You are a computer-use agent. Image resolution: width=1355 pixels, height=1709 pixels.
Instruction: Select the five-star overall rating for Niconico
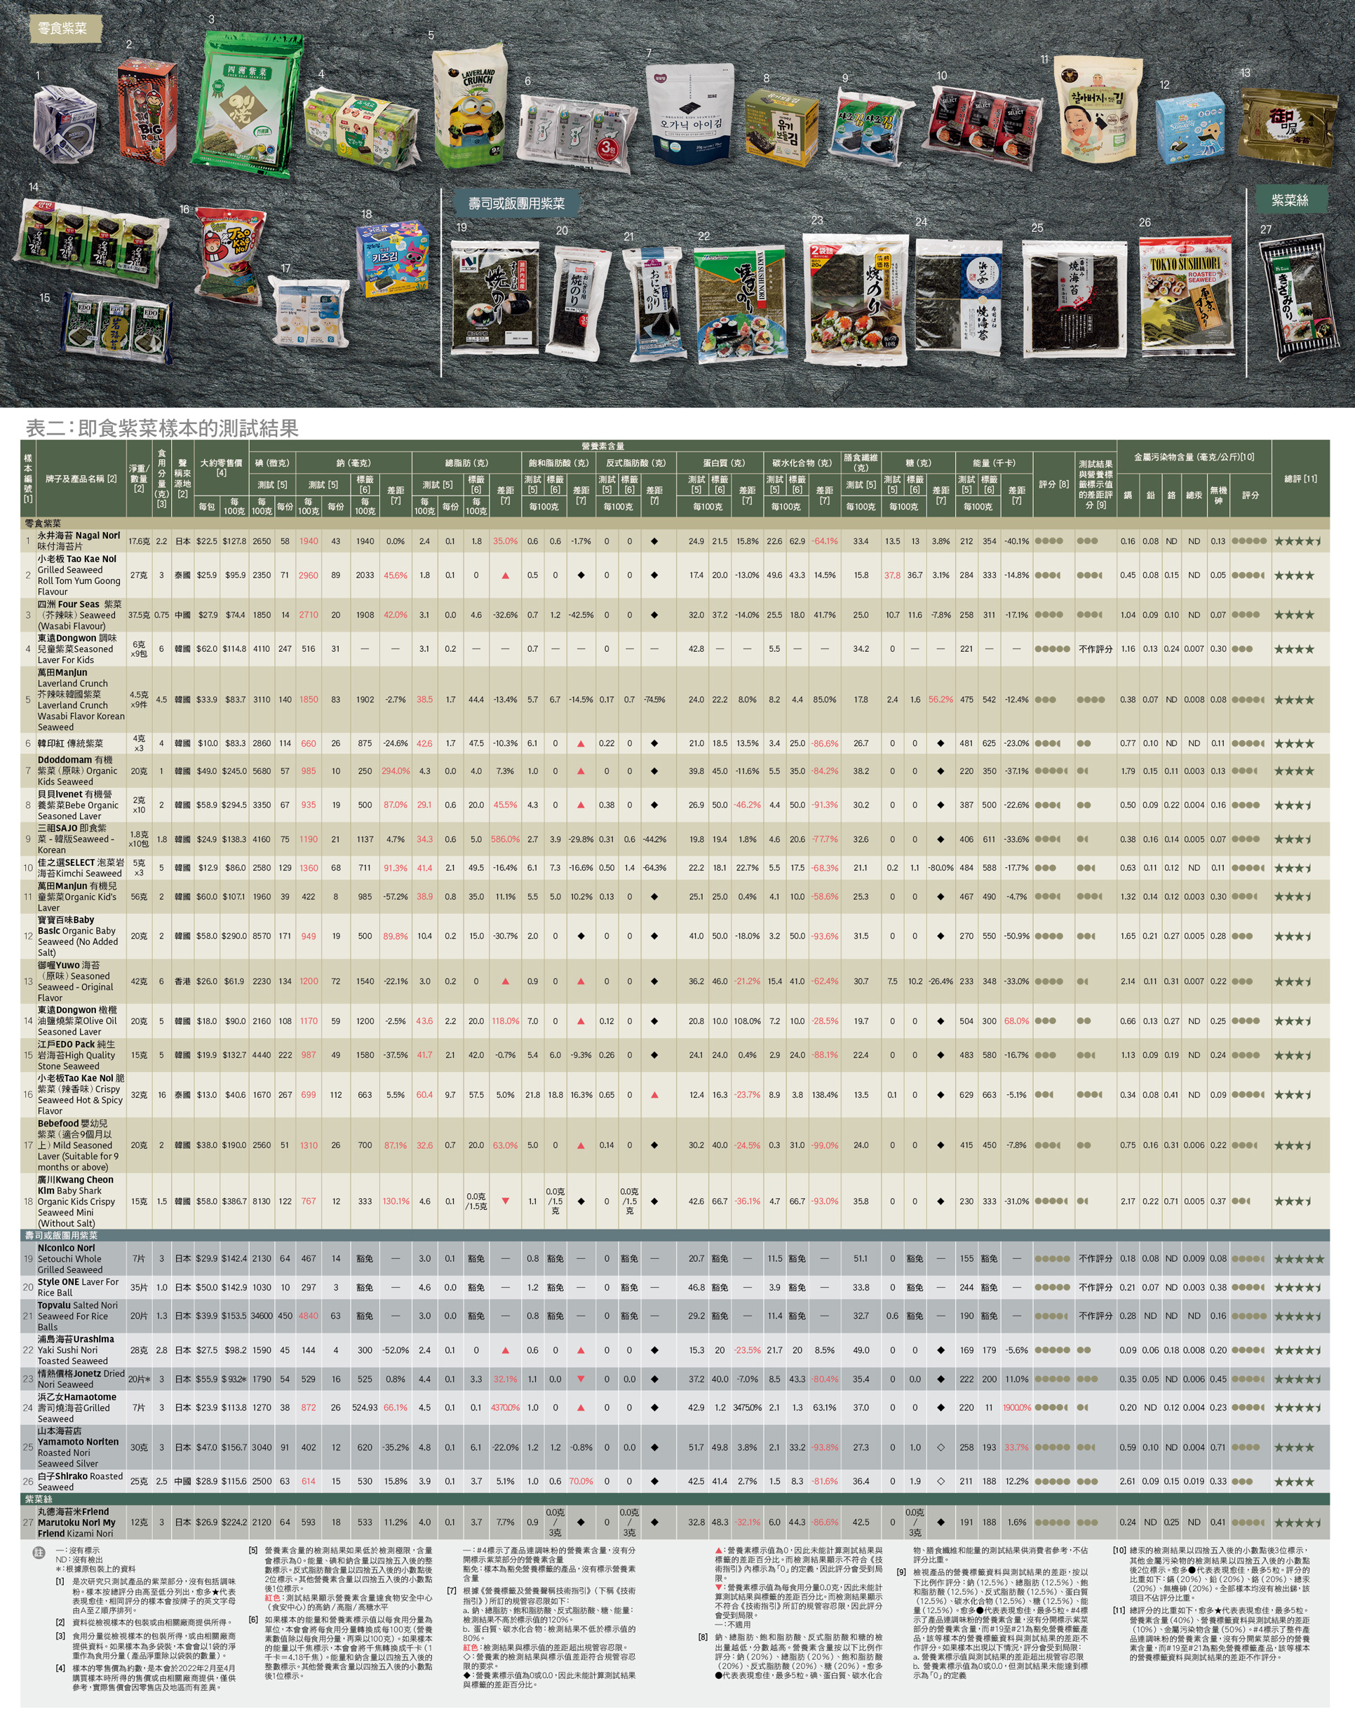1300,1259
